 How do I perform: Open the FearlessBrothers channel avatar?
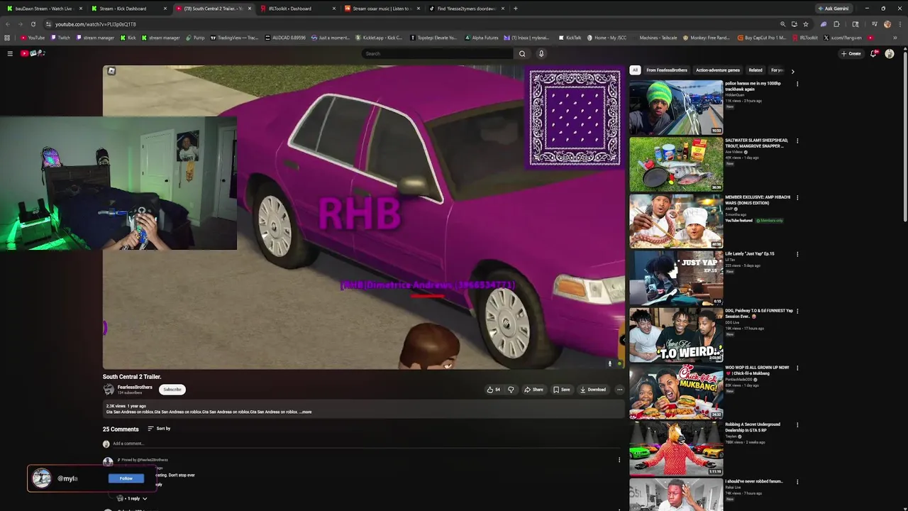tap(109, 390)
